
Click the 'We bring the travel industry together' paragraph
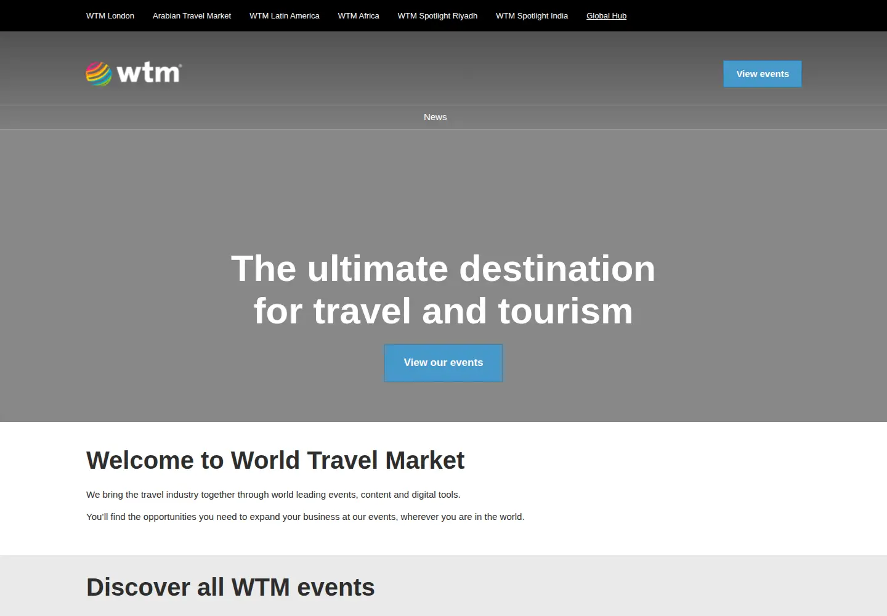pos(273,495)
